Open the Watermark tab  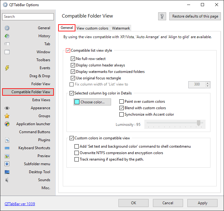click(121, 28)
